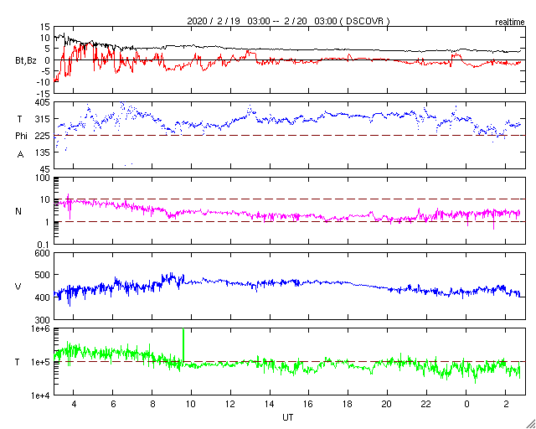Click the '135' tick on the Phi axis
Screen dimensions: 536x429
(x=43, y=152)
